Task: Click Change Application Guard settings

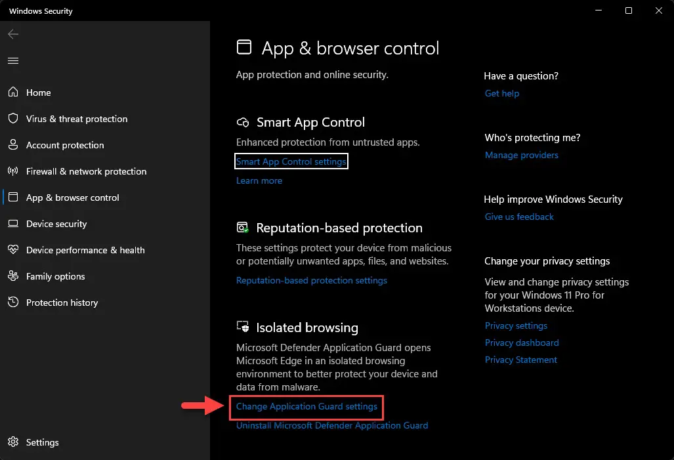Action: [306, 406]
